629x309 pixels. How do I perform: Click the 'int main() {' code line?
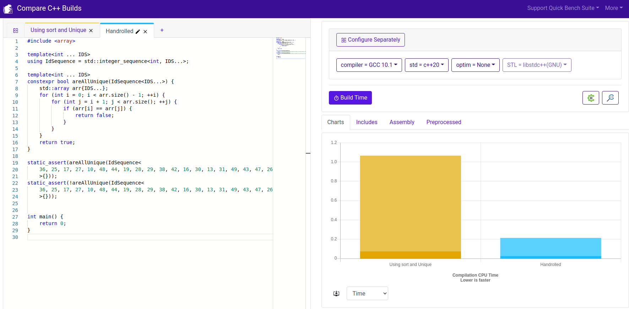(x=45, y=217)
